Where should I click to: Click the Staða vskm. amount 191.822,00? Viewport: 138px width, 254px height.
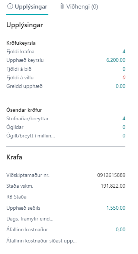[113, 186]
